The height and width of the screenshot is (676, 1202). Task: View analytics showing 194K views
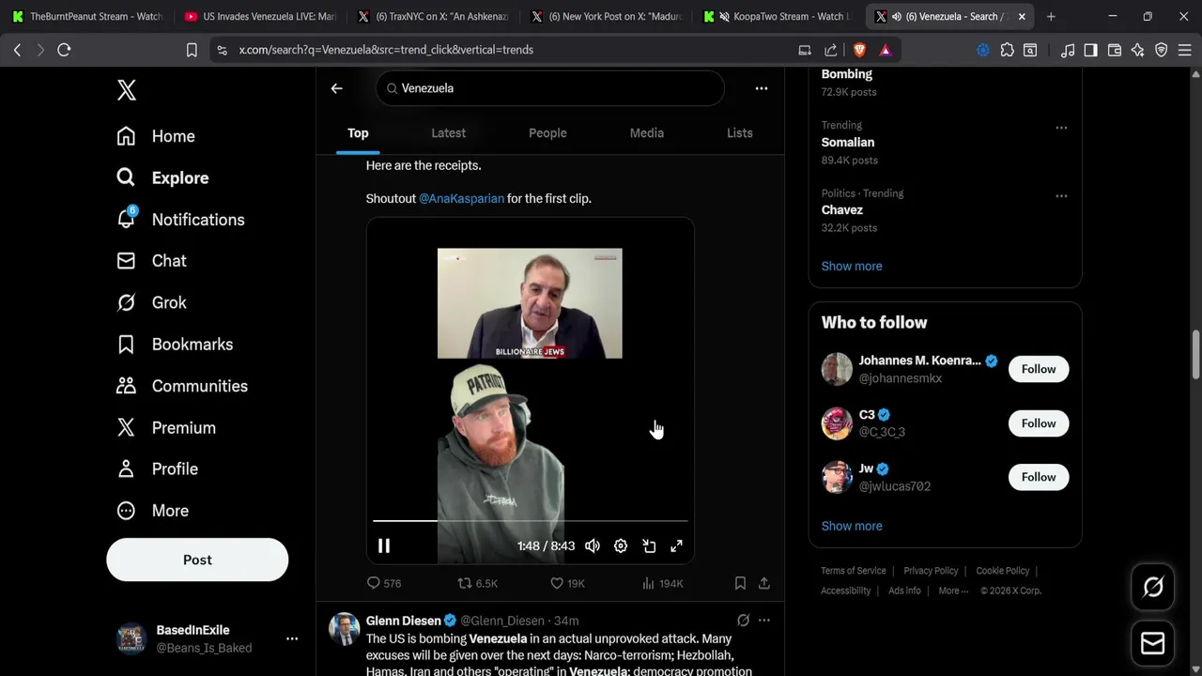coord(662,583)
